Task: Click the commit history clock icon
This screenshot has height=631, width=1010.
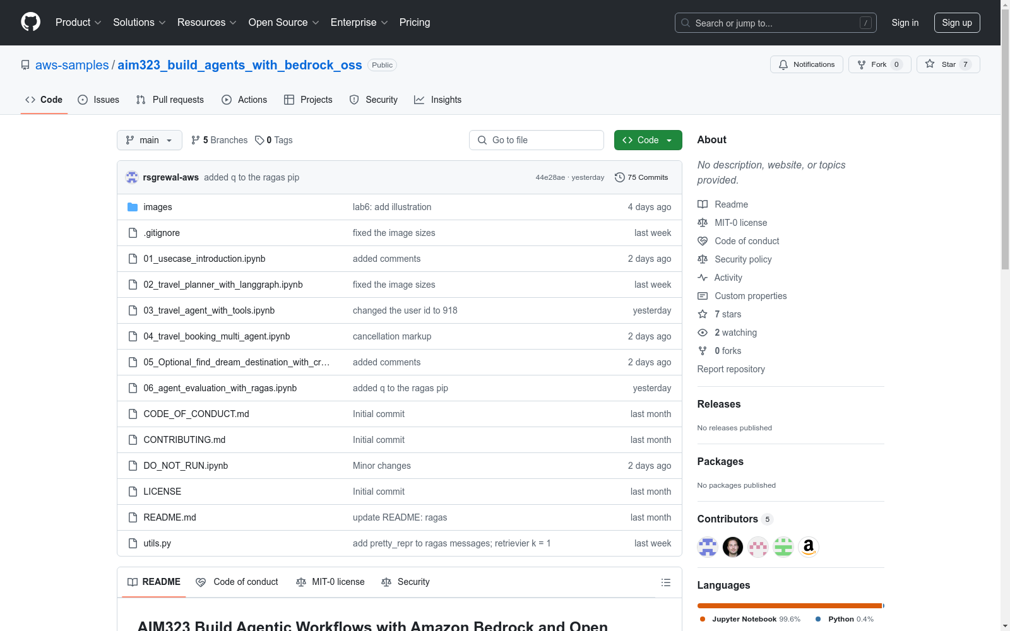Action: click(620, 177)
